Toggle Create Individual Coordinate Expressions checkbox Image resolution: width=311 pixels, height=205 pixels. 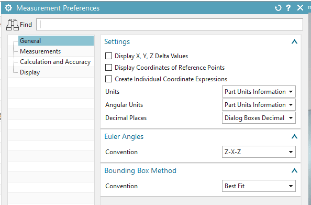(x=108, y=79)
